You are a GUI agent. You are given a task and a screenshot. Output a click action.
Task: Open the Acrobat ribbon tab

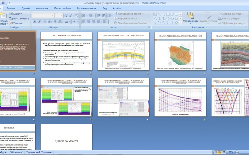117,8
